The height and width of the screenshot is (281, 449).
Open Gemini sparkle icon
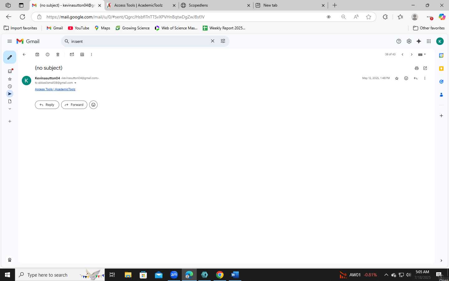tap(419, 41)
